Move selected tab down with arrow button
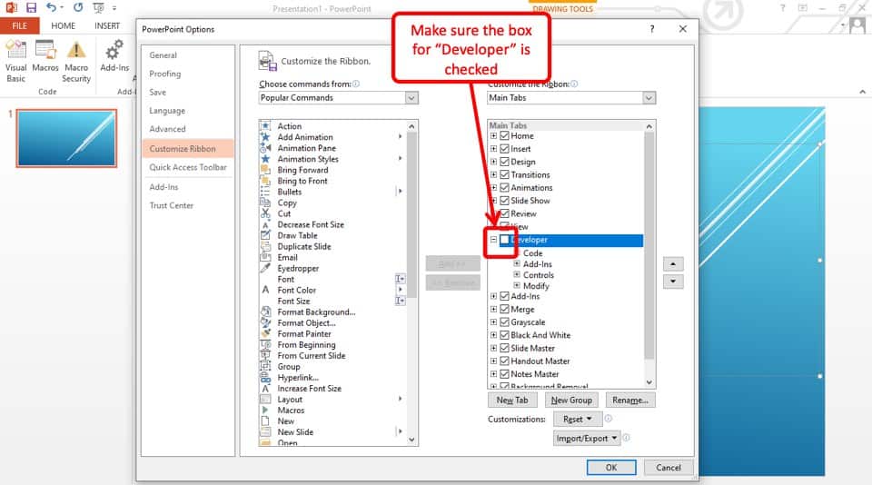 [x=673, y=282]
